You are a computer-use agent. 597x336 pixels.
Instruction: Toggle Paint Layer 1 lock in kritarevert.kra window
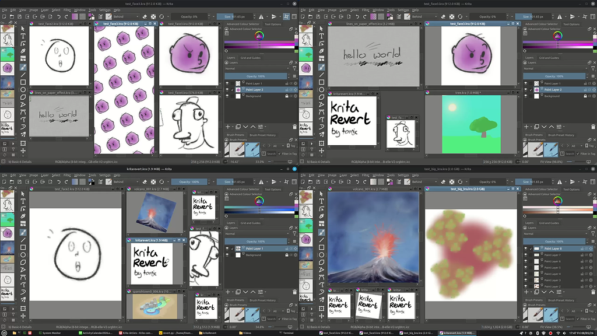(287, 249)
